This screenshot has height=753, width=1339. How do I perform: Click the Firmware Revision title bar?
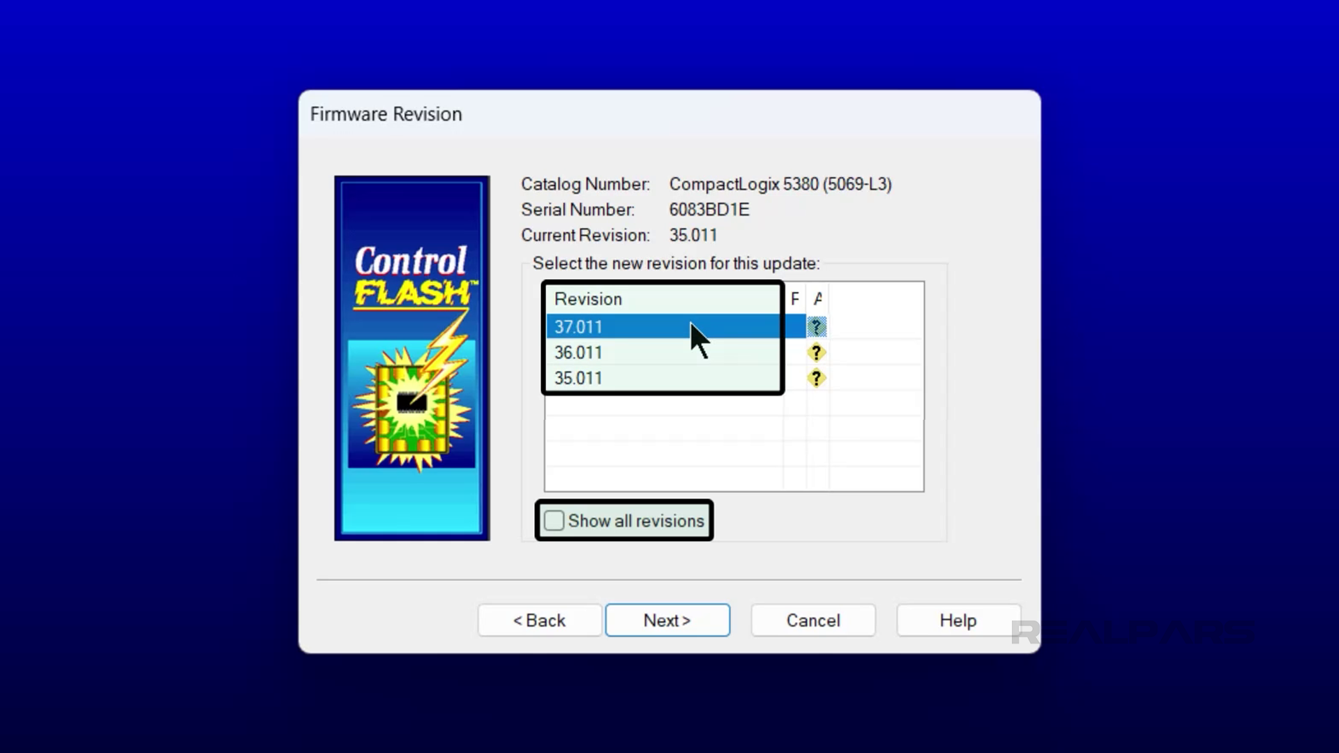pyautogui.click(x=669, y=114)
